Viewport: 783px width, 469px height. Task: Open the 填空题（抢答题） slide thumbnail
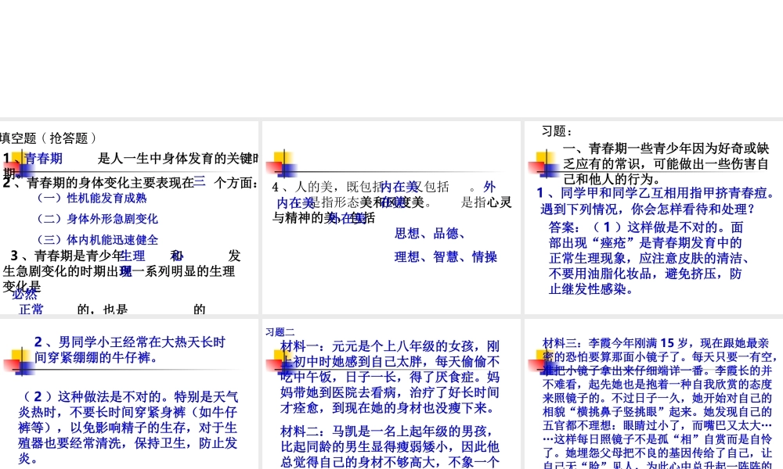[x=129, y=217]
